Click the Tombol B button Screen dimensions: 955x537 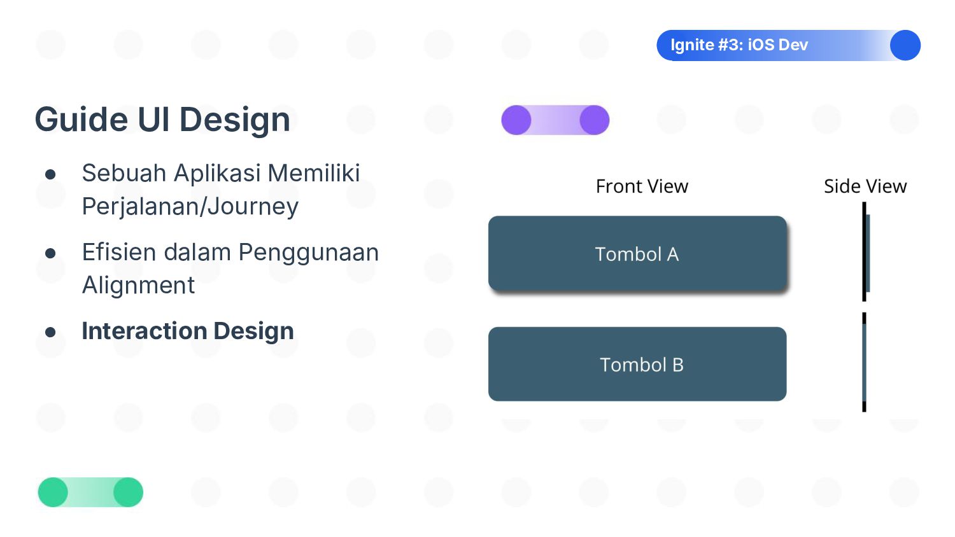[637, 364]
